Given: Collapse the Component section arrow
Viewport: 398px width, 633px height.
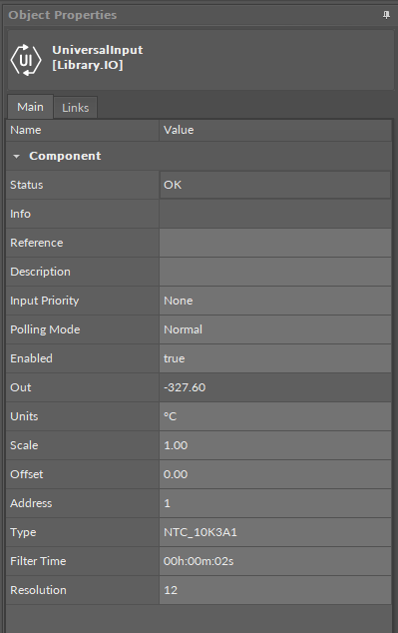Looking at the screenshot, I should coord(16,156).
